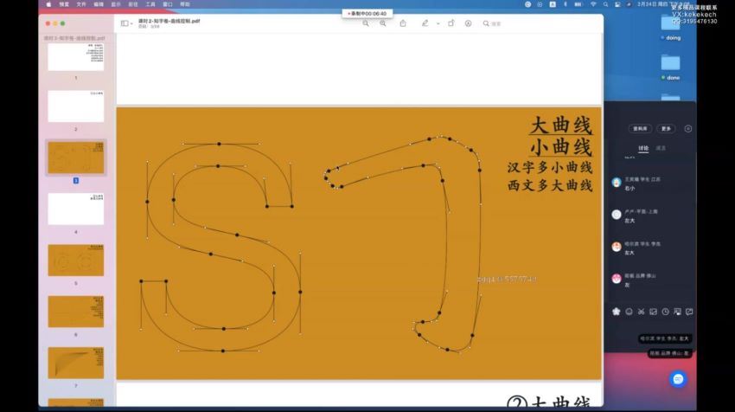Click the avatar of user who said 右小

(617, 183)
